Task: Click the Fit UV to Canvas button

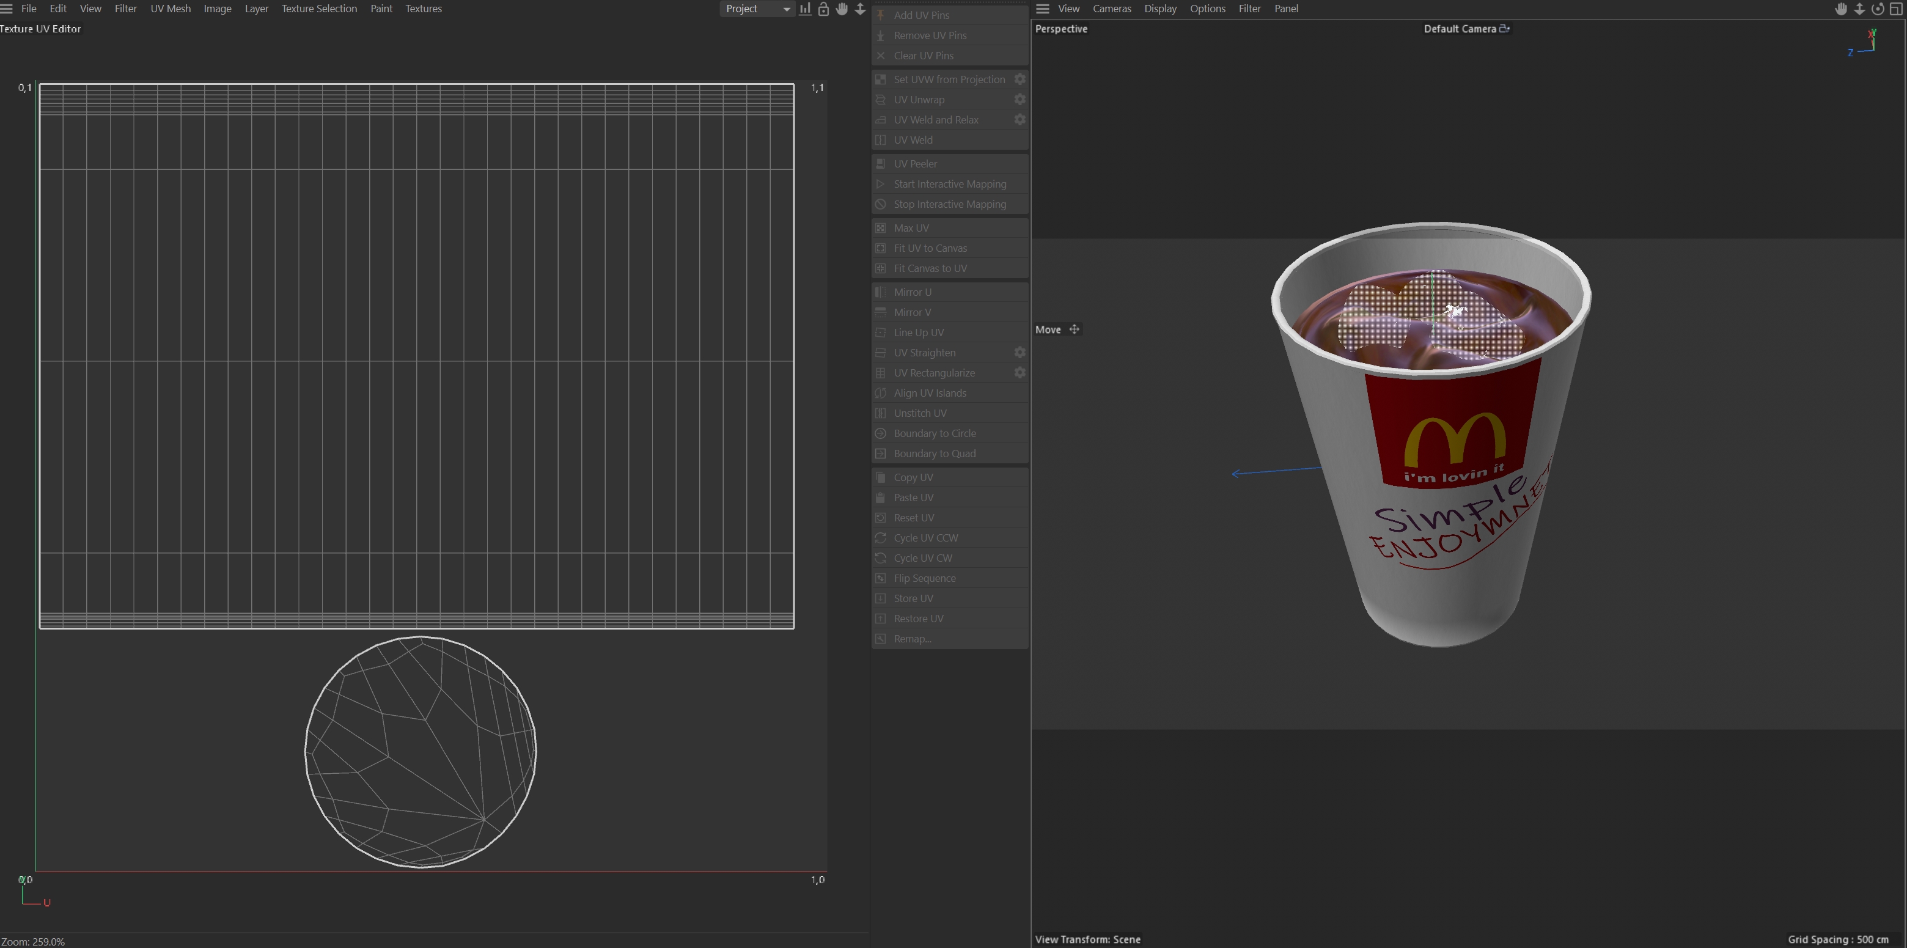Action: (930, 248)
